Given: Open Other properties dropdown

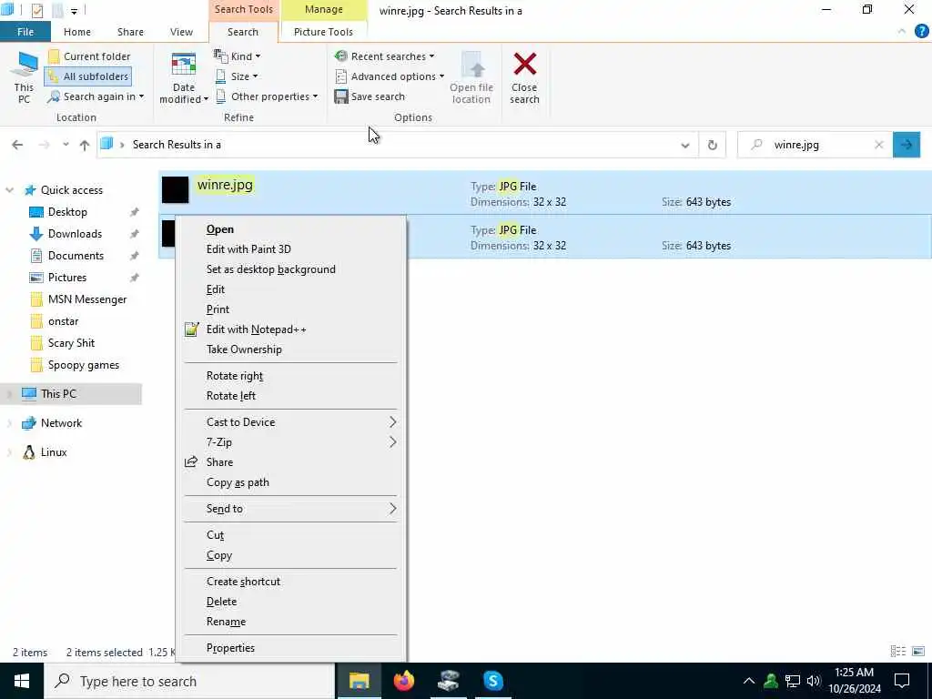Looking at the screenshot, I should tap(267, 96).
